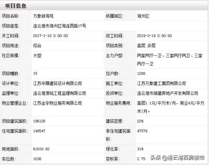Click the 项目座落 label
Screen dimensions: 209x165
pos(11,26)
